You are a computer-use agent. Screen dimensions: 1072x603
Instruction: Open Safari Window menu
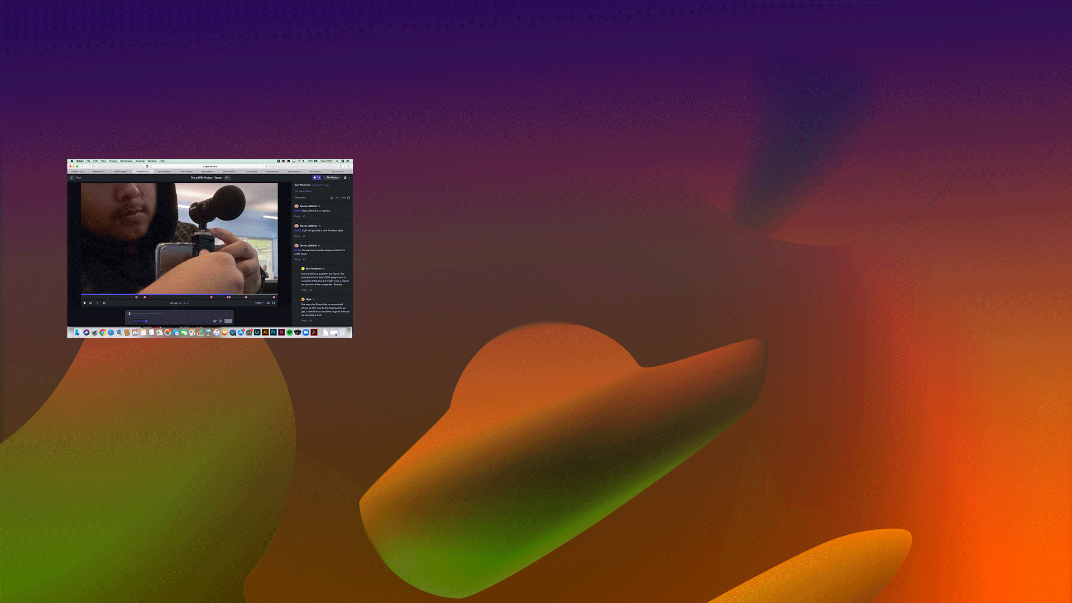(x=152, y=161)
